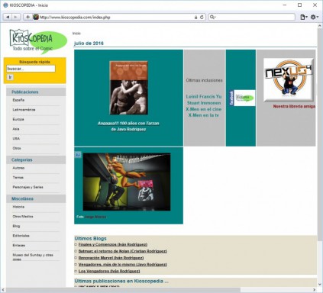
Task: Click the Facebook widget badge
Action: point(242,98)
